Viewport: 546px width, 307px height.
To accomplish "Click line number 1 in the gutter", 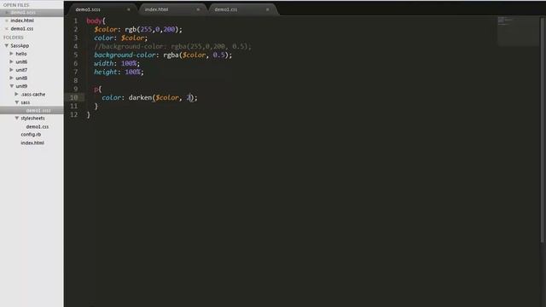I will tap(76, 20).
